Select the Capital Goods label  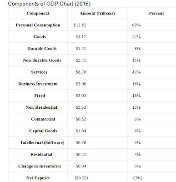click(x=43, y=131)
